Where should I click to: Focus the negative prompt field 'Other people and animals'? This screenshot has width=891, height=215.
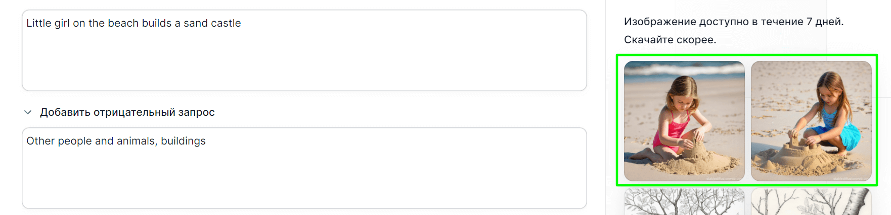click(x=304, y=168)
